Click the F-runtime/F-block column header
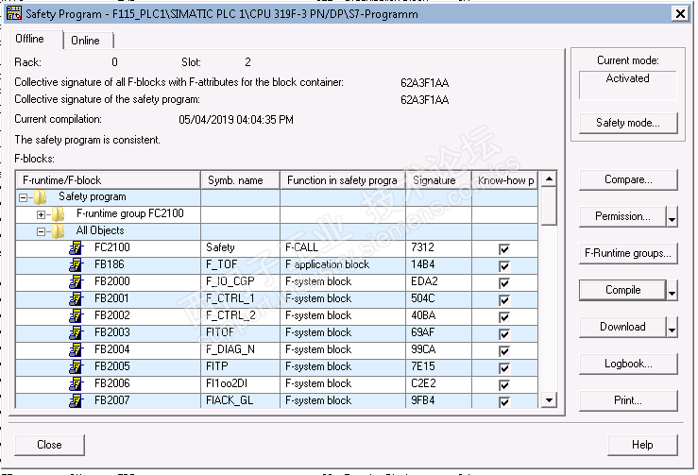The image size is (698, 475). pos(109,180)
